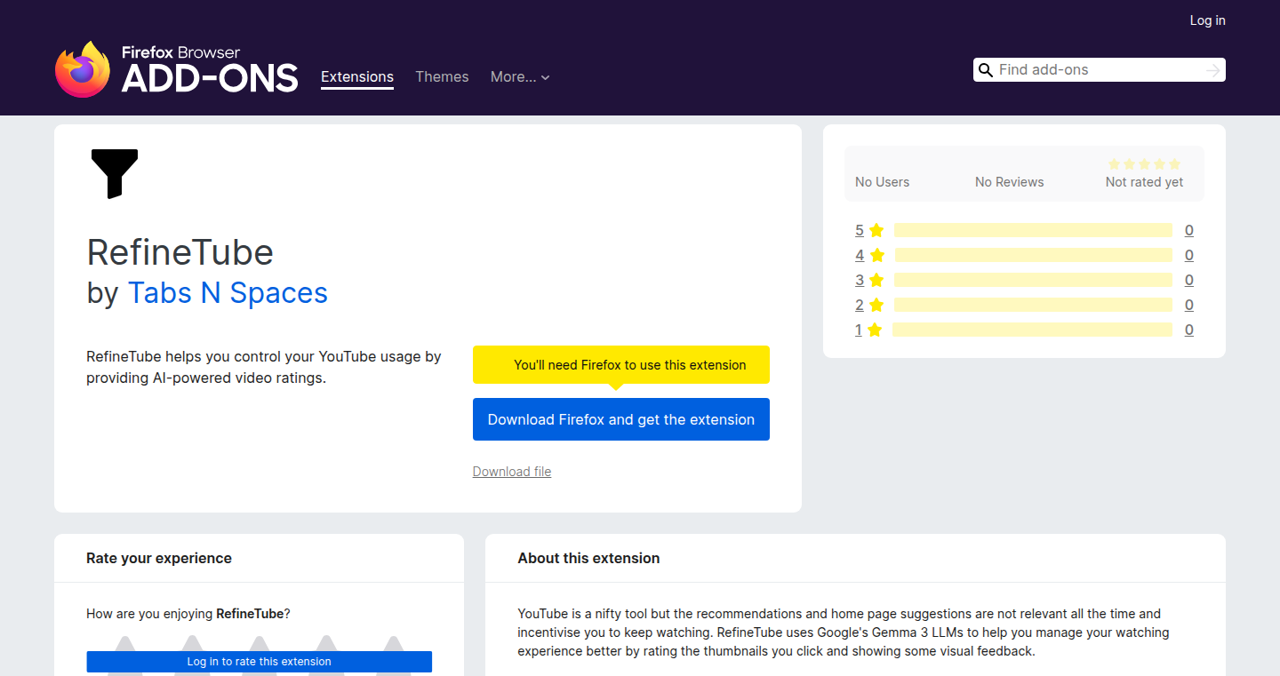Switch to the Themes tab
The height and width of the screenshot is (676, 1280).
[x=442, y=77]
